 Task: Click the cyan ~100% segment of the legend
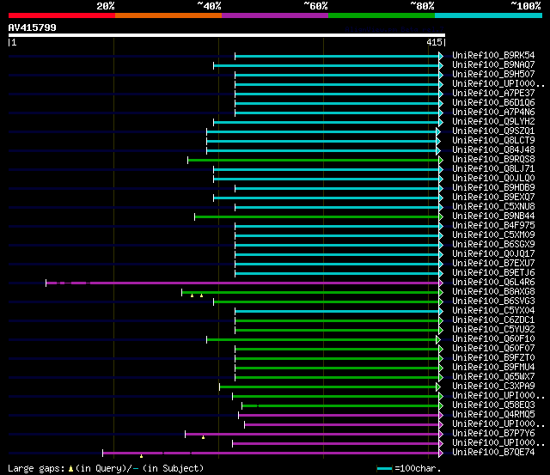click(x=489, y=15)
